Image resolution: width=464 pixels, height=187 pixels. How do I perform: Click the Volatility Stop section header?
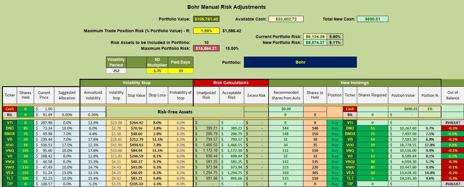(136, 83)
